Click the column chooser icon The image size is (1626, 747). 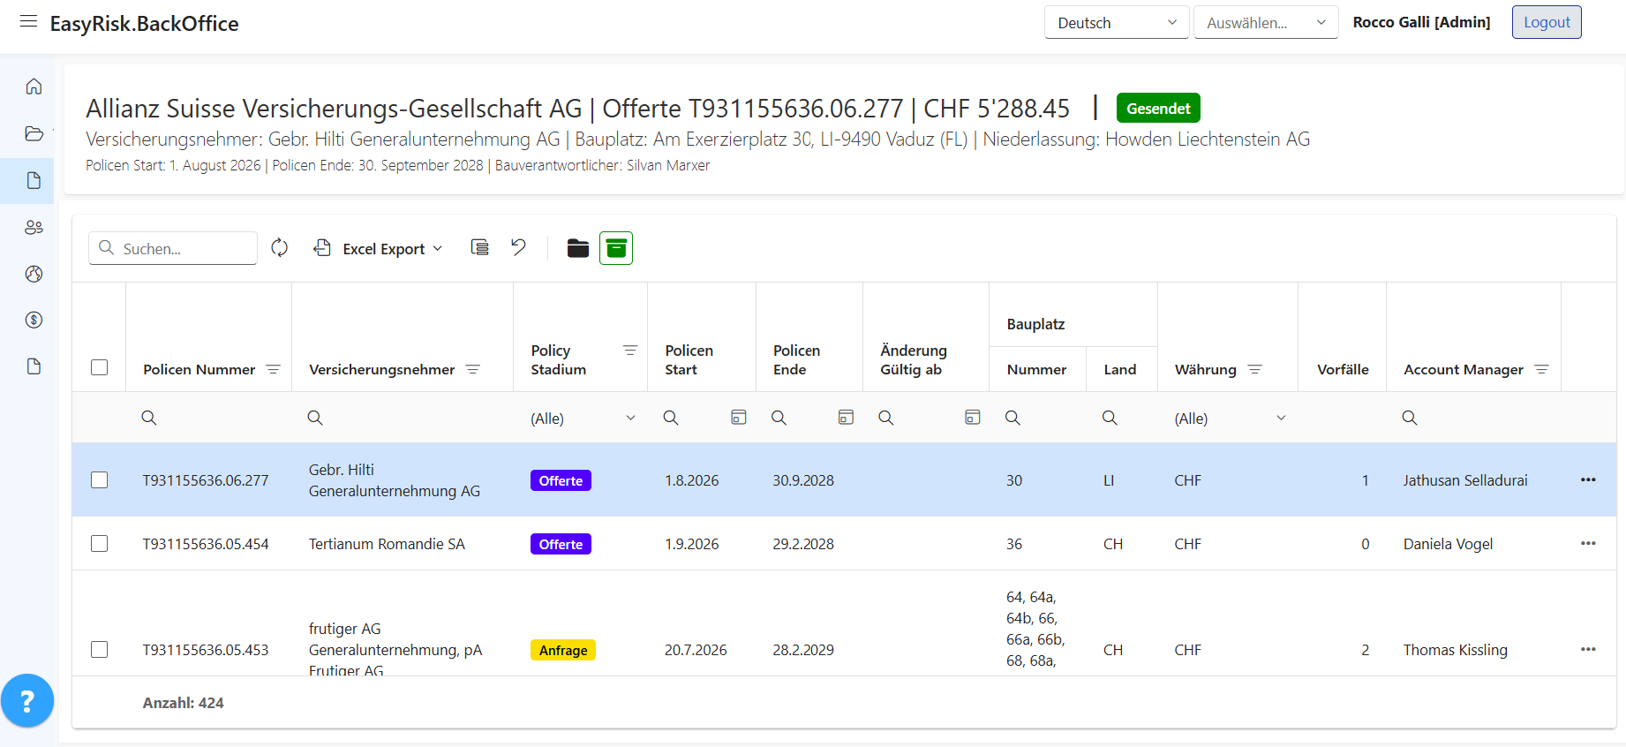[479, 247]
